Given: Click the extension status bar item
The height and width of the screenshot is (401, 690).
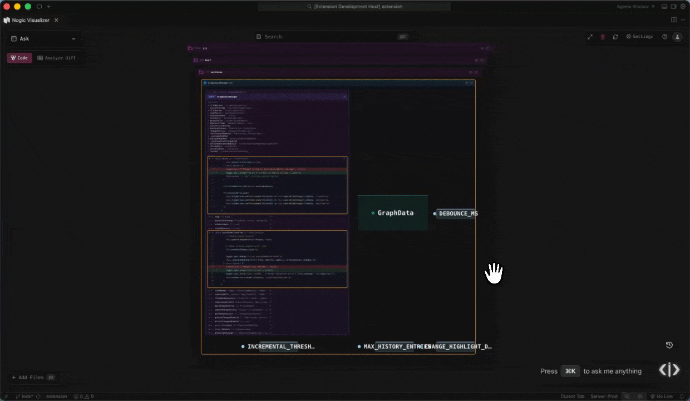Looking at the screenshot, I should click(x=56, y=397).
